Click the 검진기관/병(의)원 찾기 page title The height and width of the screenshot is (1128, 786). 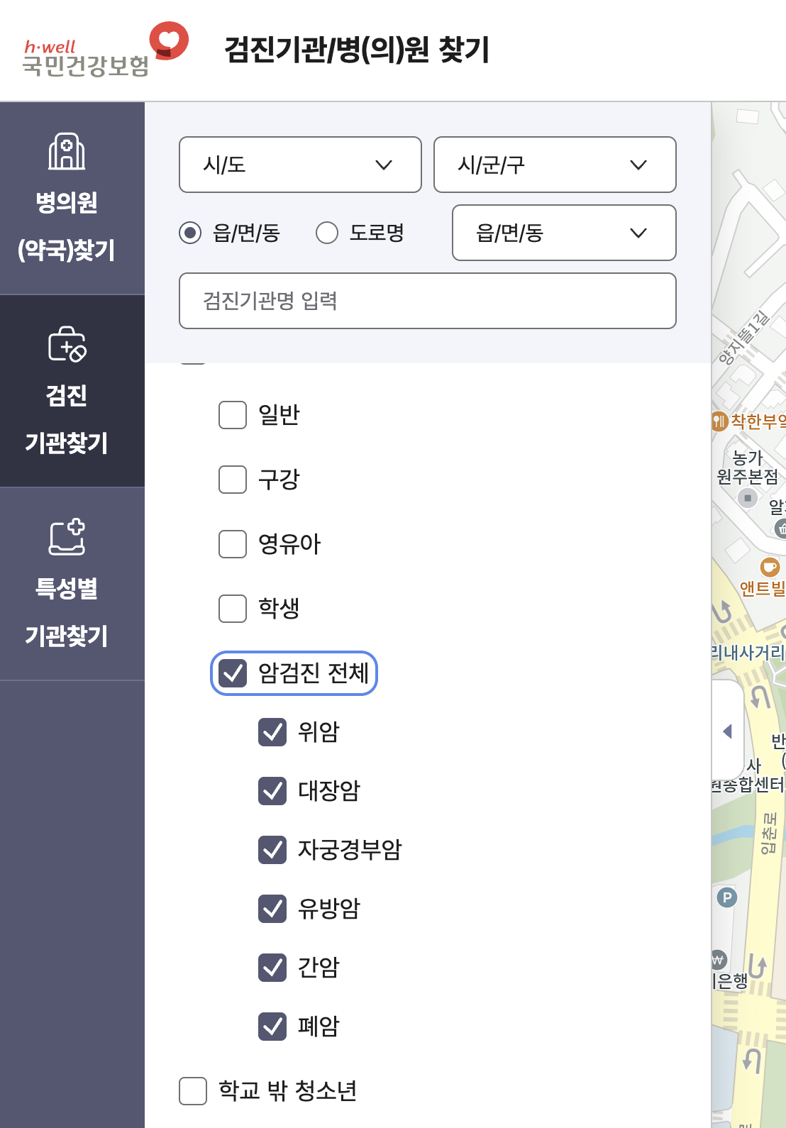click(357, 50)
